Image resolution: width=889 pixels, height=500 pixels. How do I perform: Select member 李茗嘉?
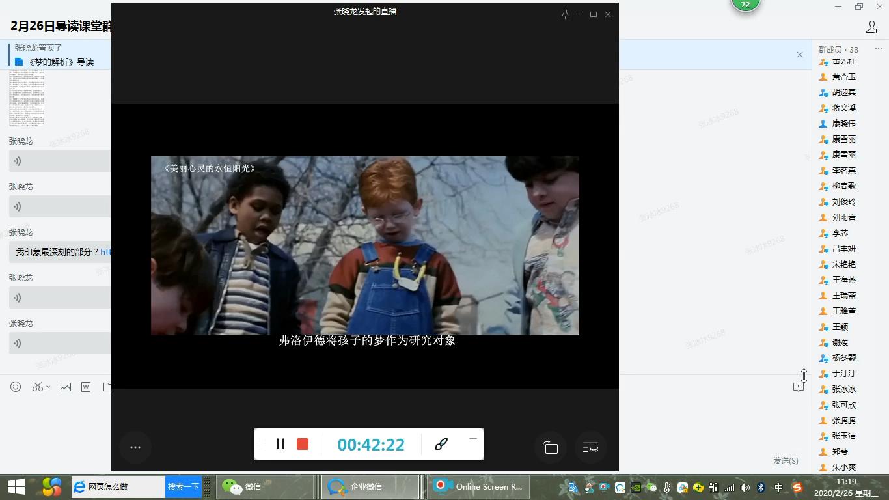pos(843,171)
